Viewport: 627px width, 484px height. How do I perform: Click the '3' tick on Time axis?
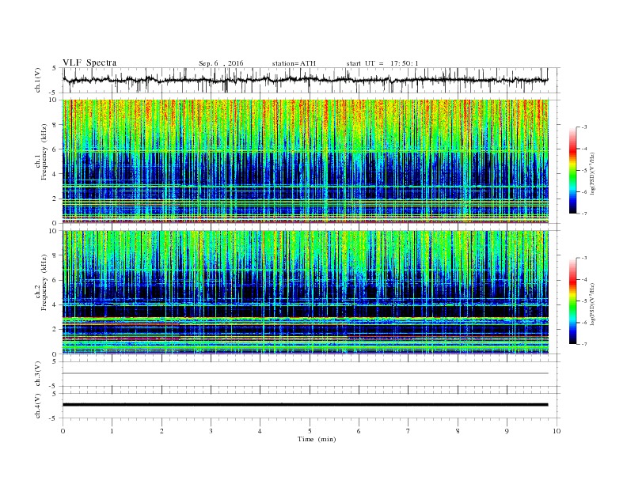[x=211, y=431]
